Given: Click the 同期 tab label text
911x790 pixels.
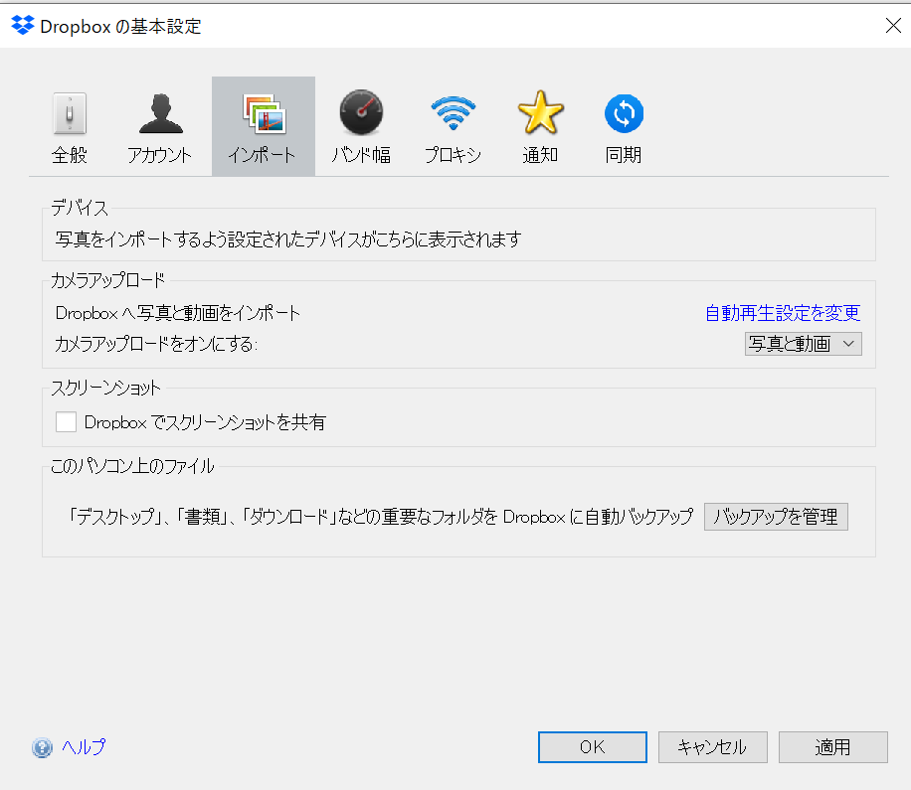Looking at the screenshot, I should click(x=624, y=156).
